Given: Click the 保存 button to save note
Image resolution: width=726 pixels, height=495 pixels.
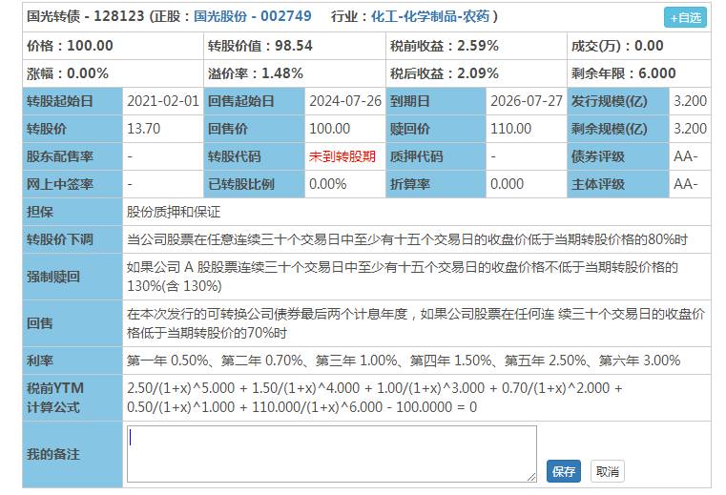Looking at the screenshot, I should point(563,471).
